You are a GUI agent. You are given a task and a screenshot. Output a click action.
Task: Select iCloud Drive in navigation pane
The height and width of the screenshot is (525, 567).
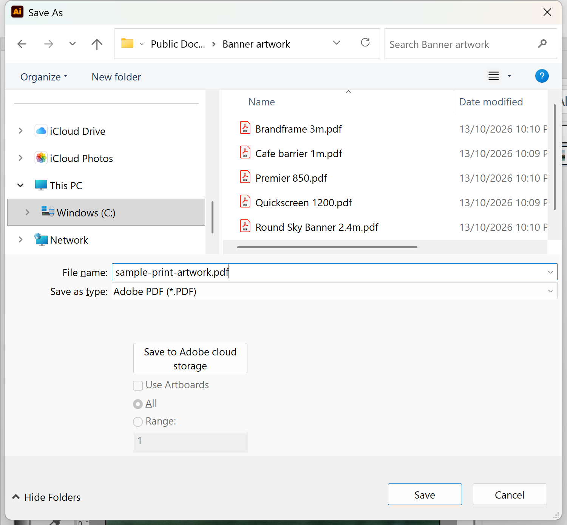(x=77, y=131)
